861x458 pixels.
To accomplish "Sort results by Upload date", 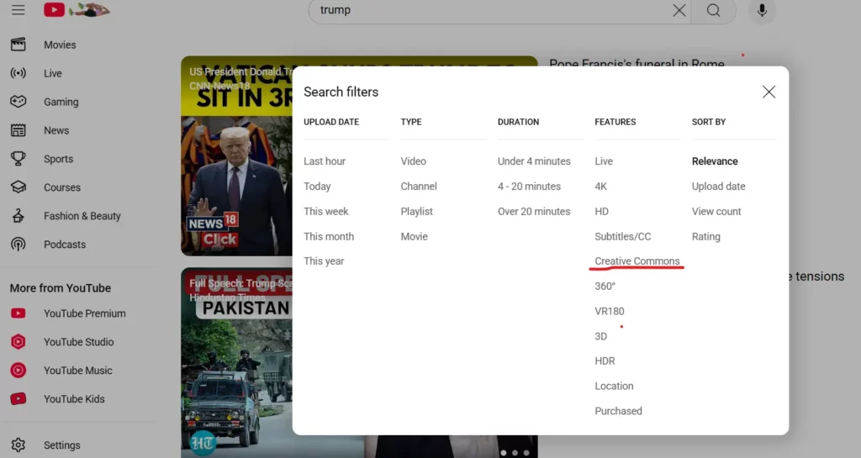I will pos(718,187).
